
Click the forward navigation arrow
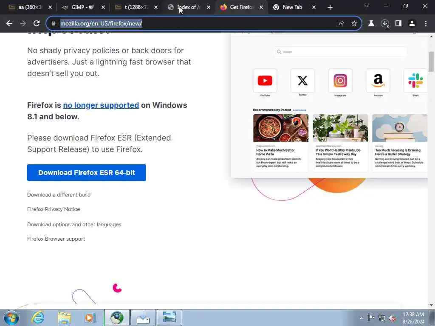(23, 24)
